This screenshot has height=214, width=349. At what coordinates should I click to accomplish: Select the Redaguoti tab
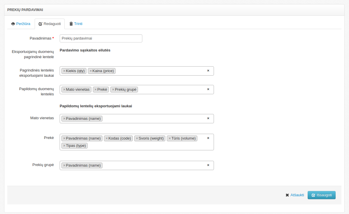tap(49, 24)
